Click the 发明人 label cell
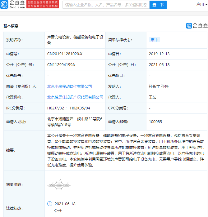Image resolution: width=208 pixels, height=217 pixels. pyautogui.click(x=126, y=86)
